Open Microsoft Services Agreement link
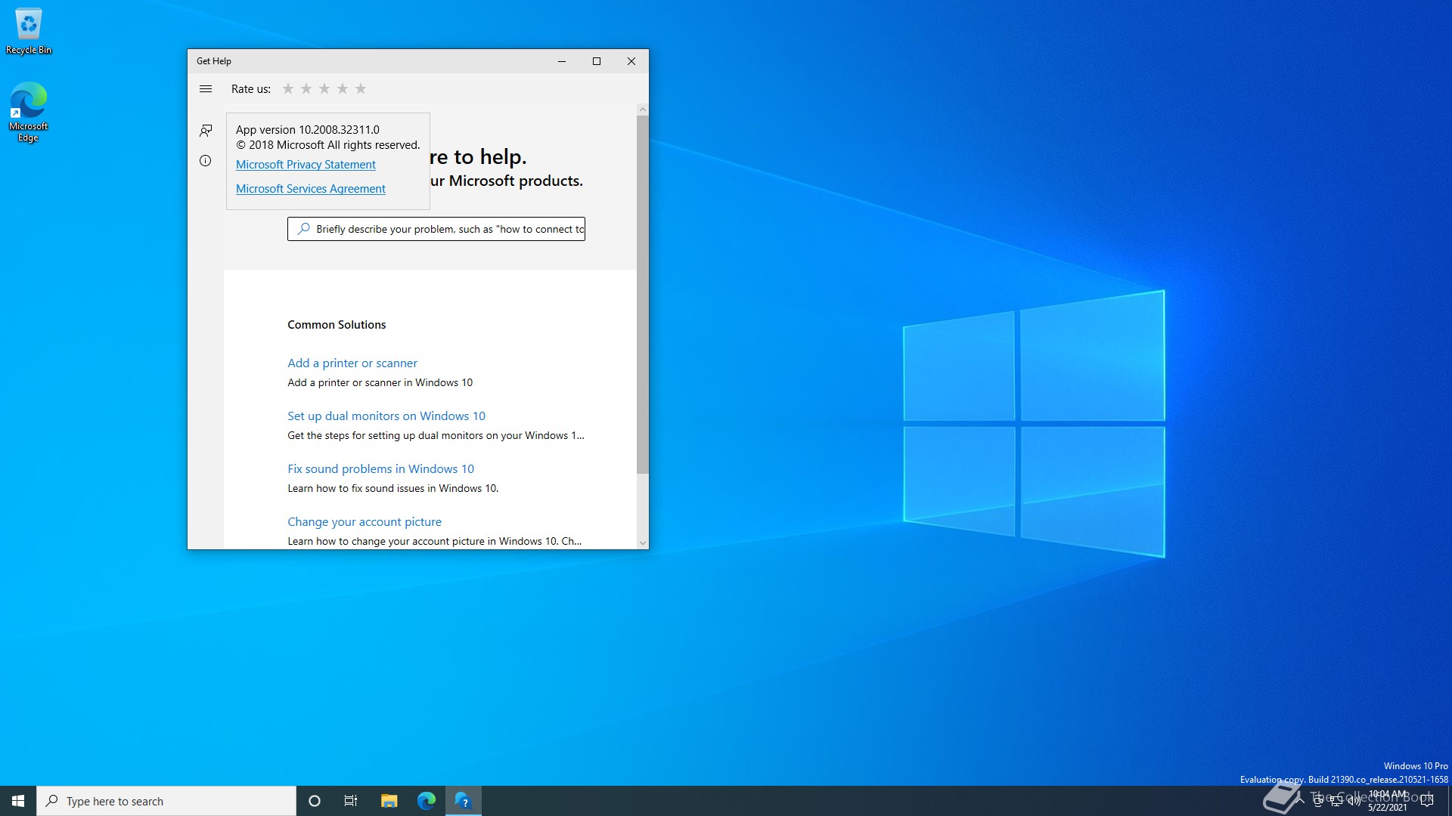Image resolution: width=1452 pixels, height=816 pixels. tap(310, 189)
